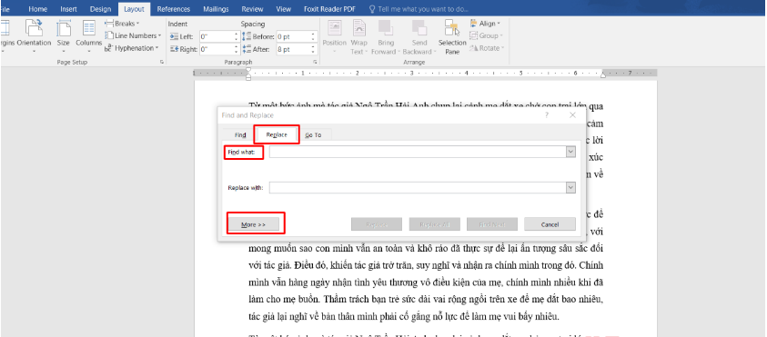This screenshot has width=767, height=337.
Task: Switch to the Insert ribbon tab
Action: (68, 9)
